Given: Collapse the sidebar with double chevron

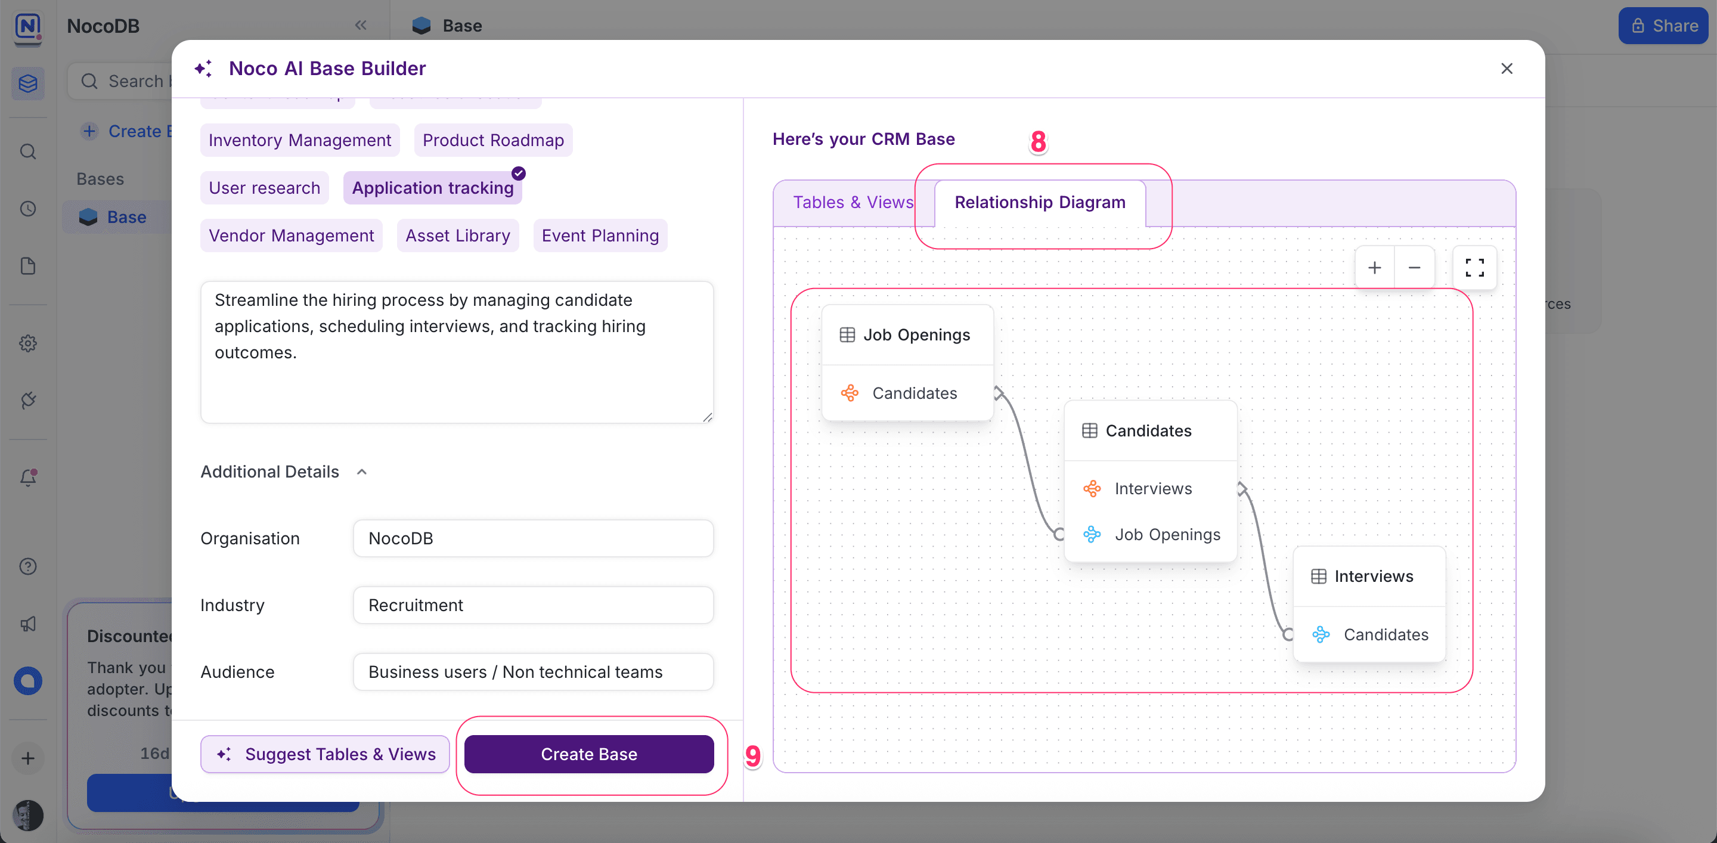Looking at the screenshot, I should tap(361, 25).
